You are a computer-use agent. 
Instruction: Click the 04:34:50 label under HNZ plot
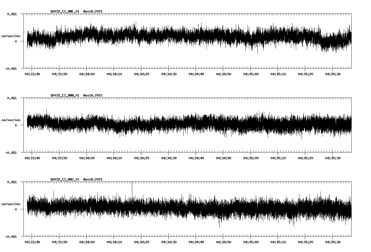coord(223,242)
